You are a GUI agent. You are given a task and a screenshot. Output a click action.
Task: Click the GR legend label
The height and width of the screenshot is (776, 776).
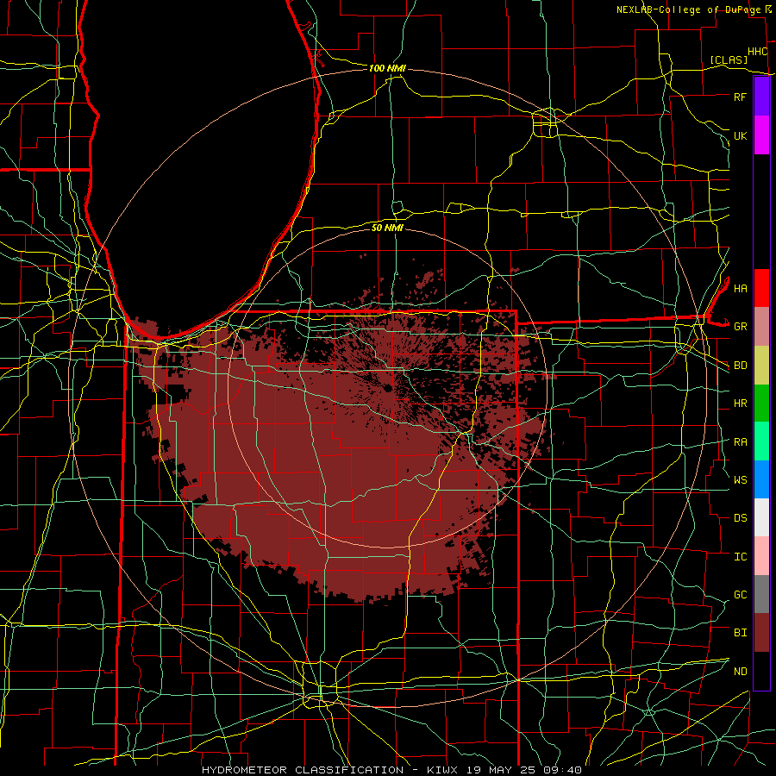coord(740,327)
